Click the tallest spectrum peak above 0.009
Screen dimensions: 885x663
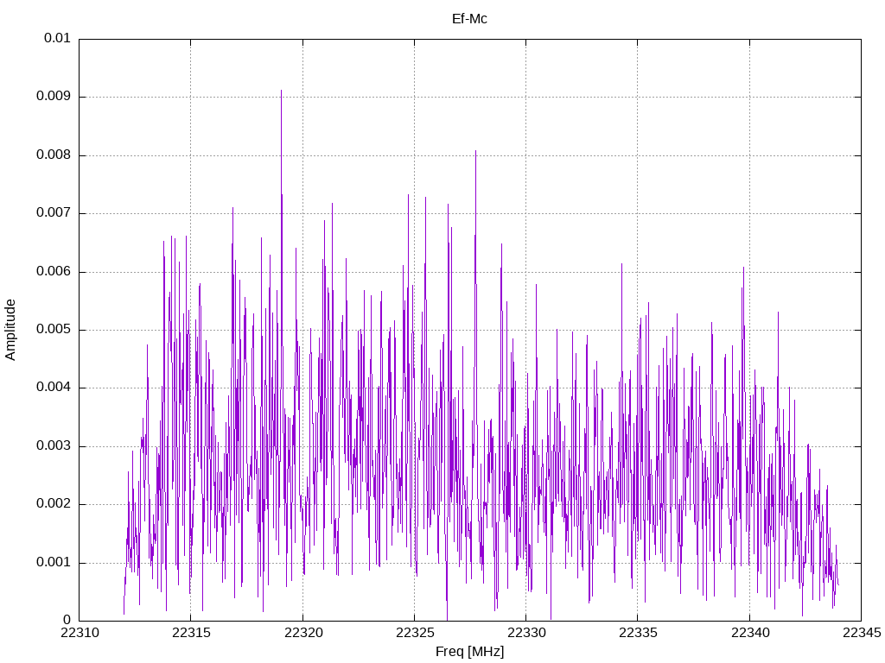click(x=281, y=92)
